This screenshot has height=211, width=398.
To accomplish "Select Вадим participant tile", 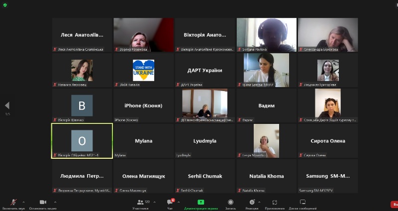I will (267, 105).
